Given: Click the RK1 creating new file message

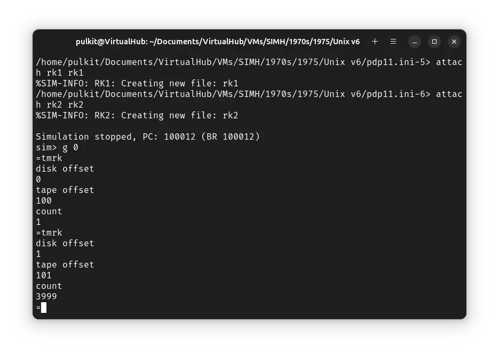Looking at the screenshot, I should (137, 84).
